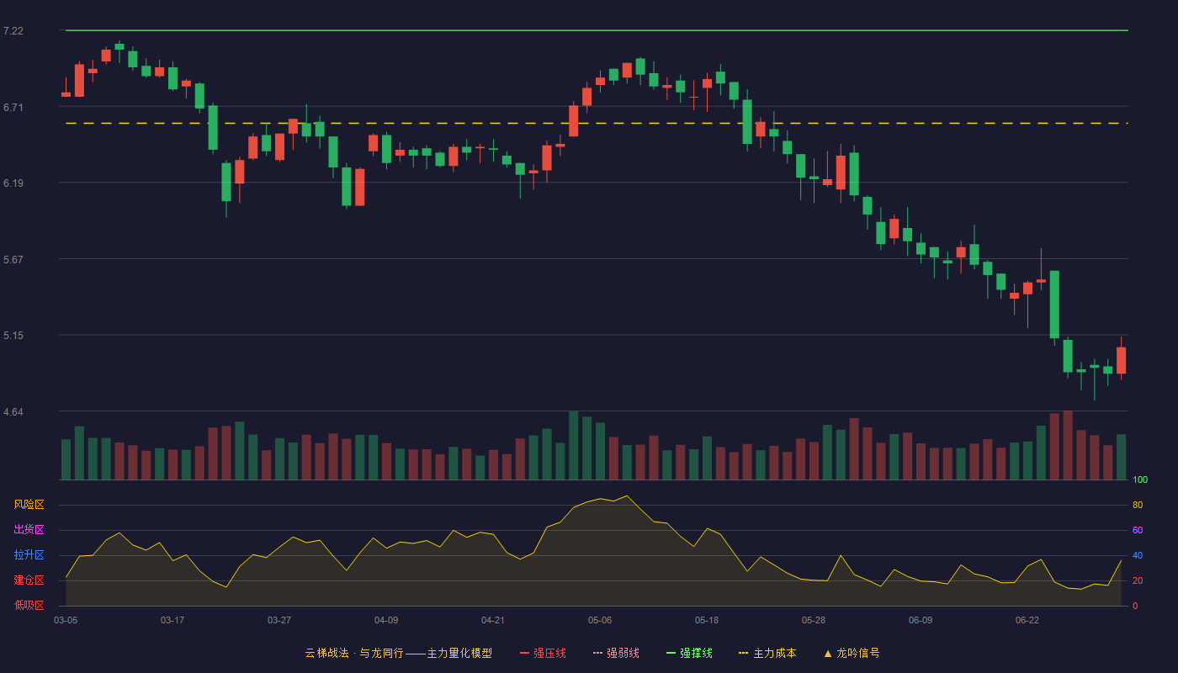Click the 03-05 date label

(66, 620)
